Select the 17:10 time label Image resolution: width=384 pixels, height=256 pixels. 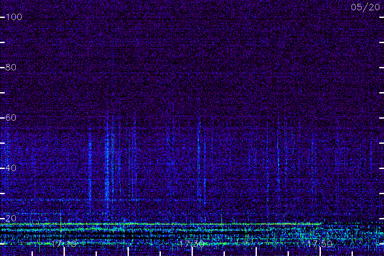click(64, 244)
